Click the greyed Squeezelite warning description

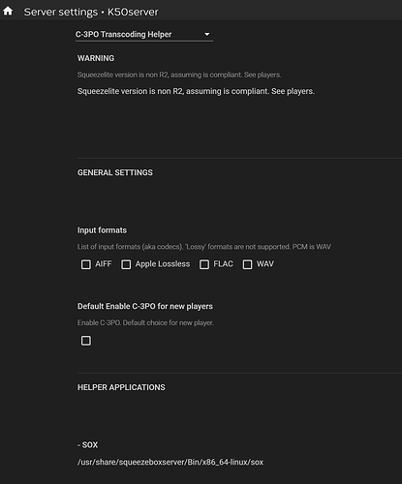179,75
